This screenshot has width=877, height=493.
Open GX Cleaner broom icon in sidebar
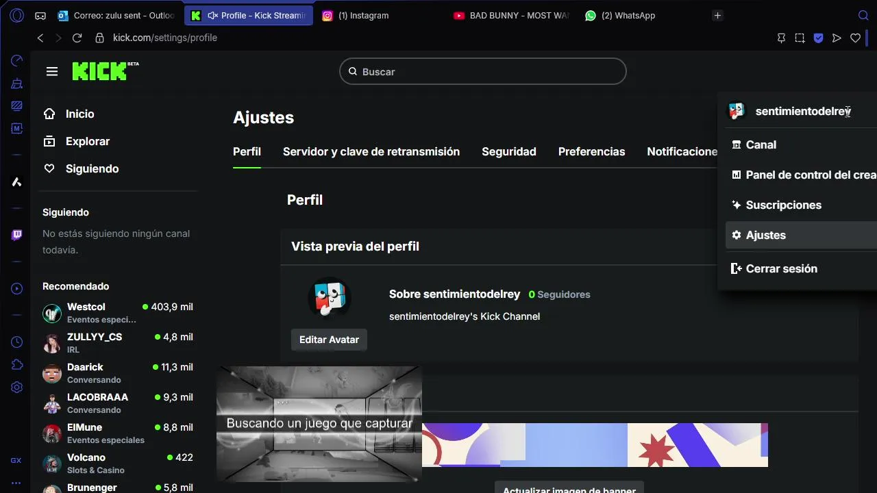coord(16,84)
